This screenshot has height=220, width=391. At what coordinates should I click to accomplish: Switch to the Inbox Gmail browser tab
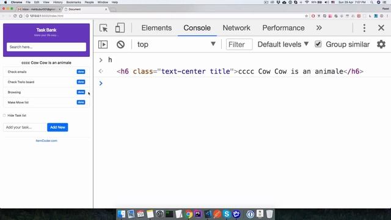pos(38,9)
